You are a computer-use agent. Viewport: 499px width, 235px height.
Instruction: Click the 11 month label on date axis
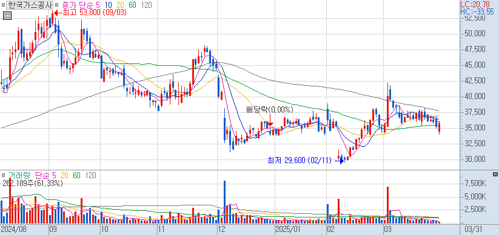161,229
